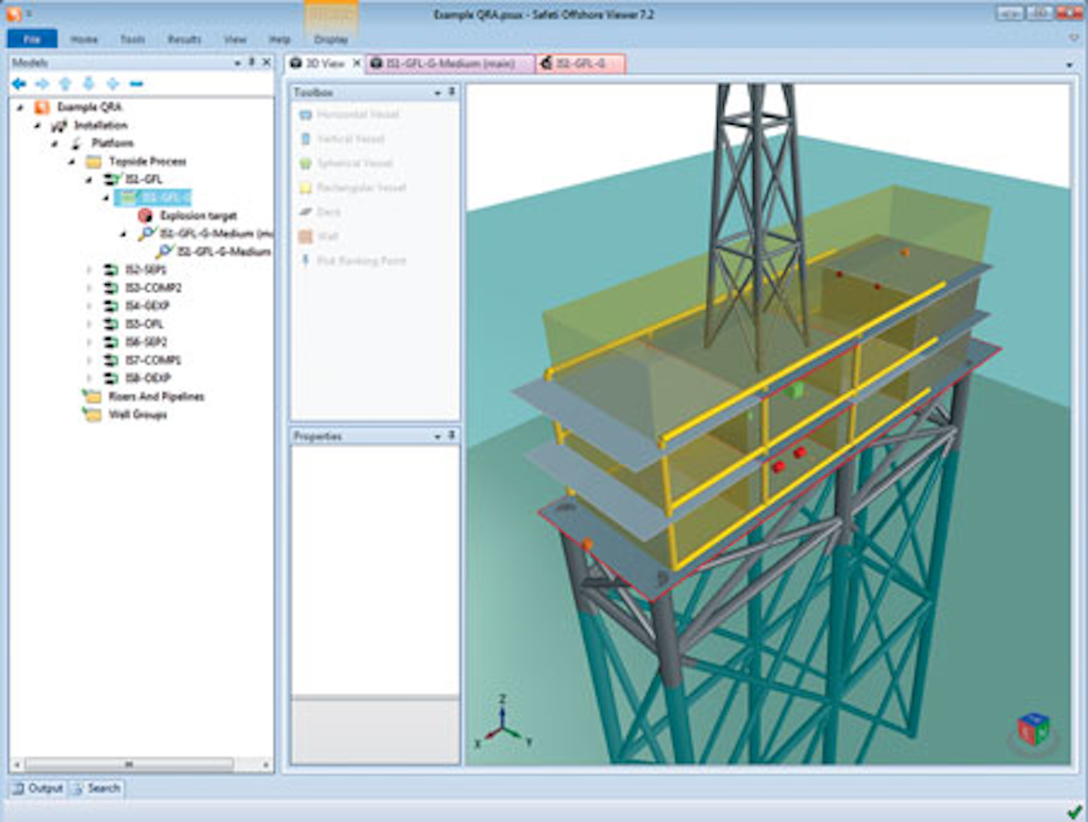Click the Explosion target icon in tree
The width and height of the screenshot is (1088, 822).
[146, 215]
